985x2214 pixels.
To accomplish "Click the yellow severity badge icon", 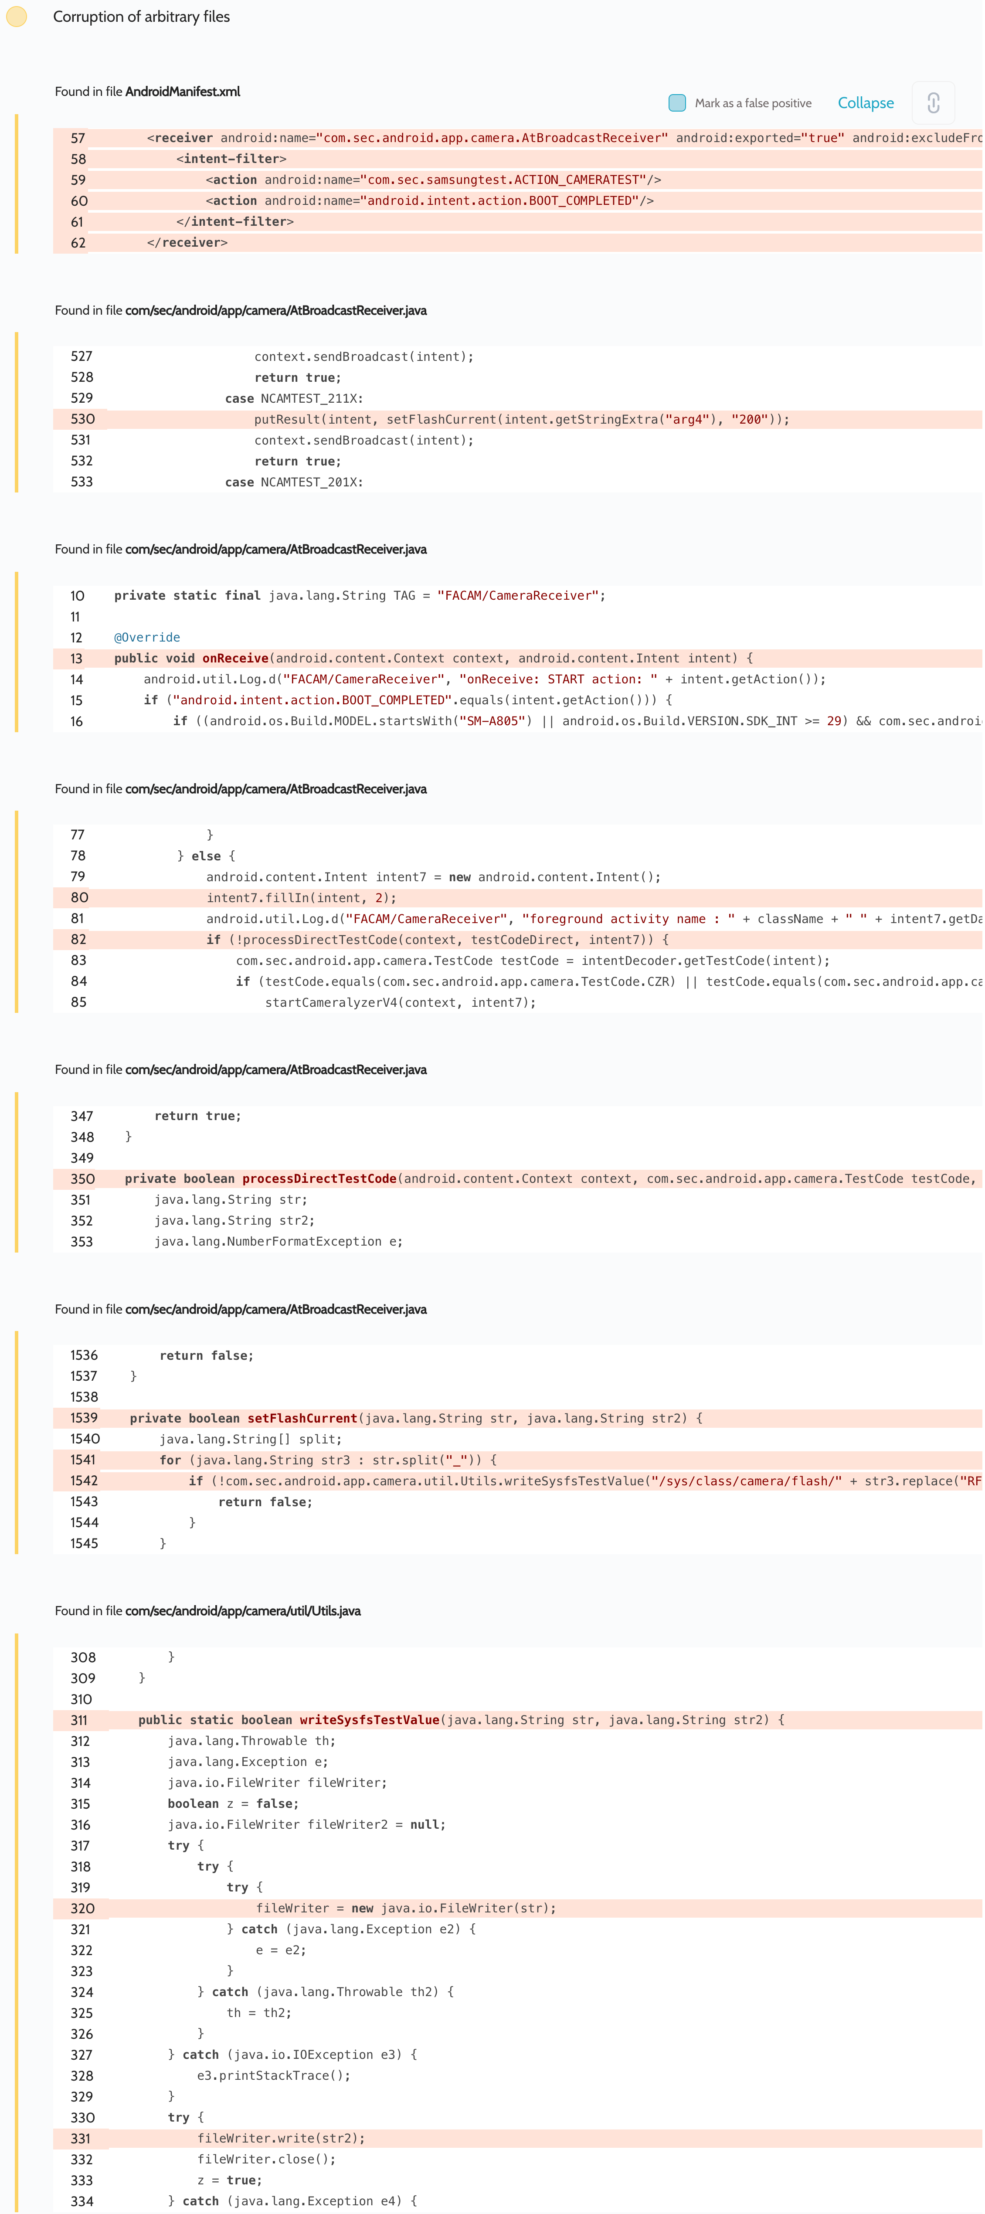I will coord(15,16).
